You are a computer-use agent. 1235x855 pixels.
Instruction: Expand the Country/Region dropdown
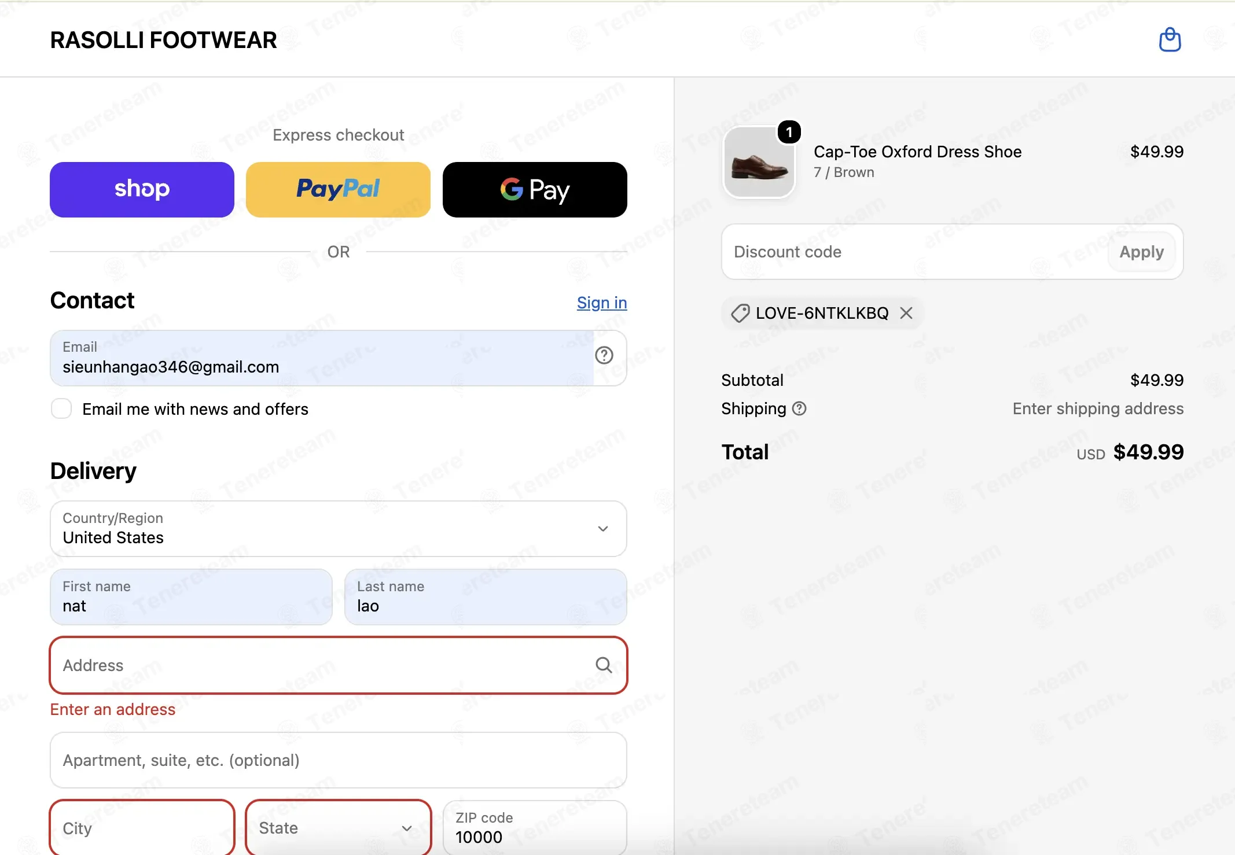pyautogui.click(x=338, y=528)
